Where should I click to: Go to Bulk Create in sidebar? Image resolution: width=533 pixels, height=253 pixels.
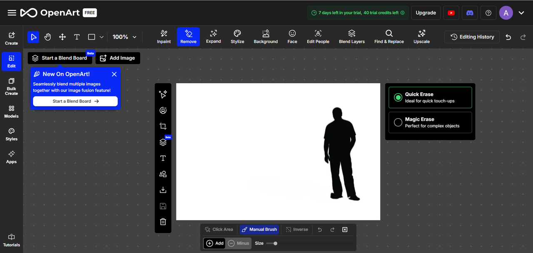point(11,87)
